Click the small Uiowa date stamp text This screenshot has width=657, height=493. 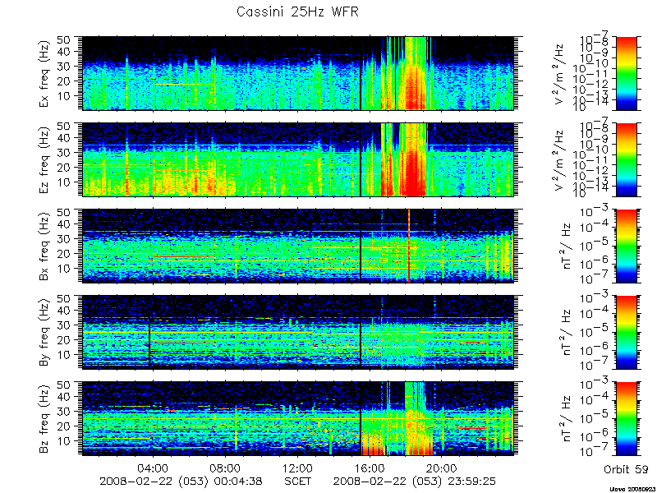(x=633, y=489)
